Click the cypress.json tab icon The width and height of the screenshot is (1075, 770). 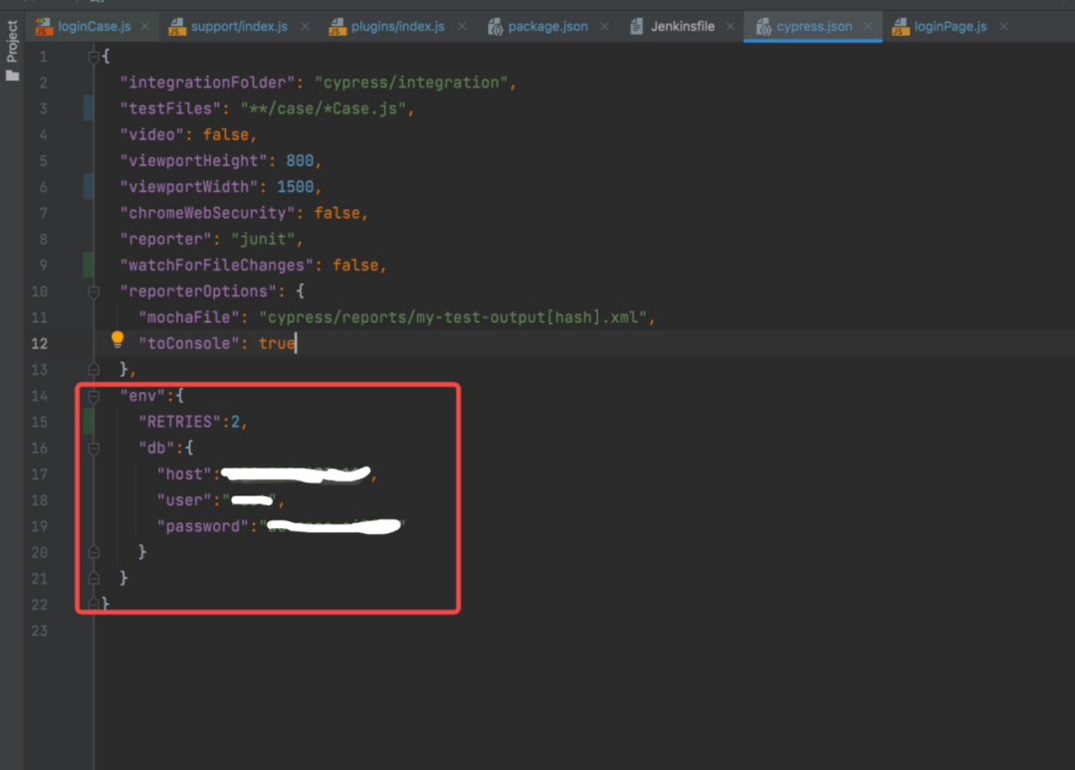tap(763, 27)
